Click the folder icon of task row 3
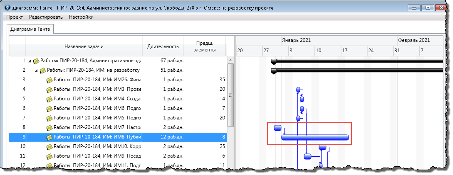The width and height of the screenshot is (453, 175). [50, 80]
